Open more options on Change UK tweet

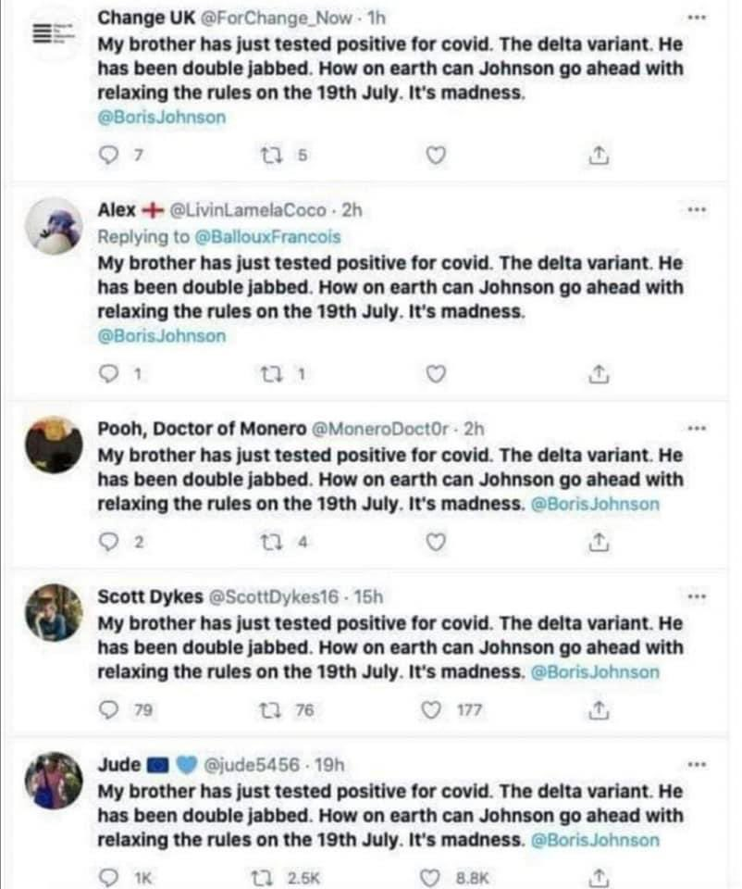697,19
